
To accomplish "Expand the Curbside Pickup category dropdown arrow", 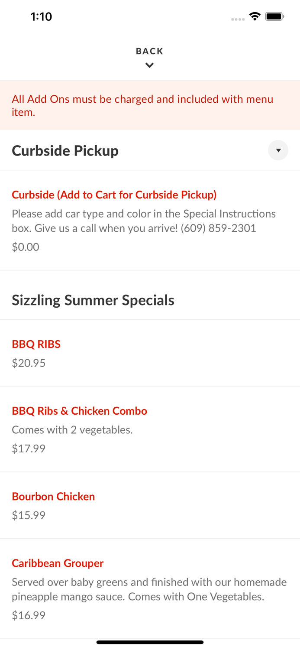I will (278, 150).
